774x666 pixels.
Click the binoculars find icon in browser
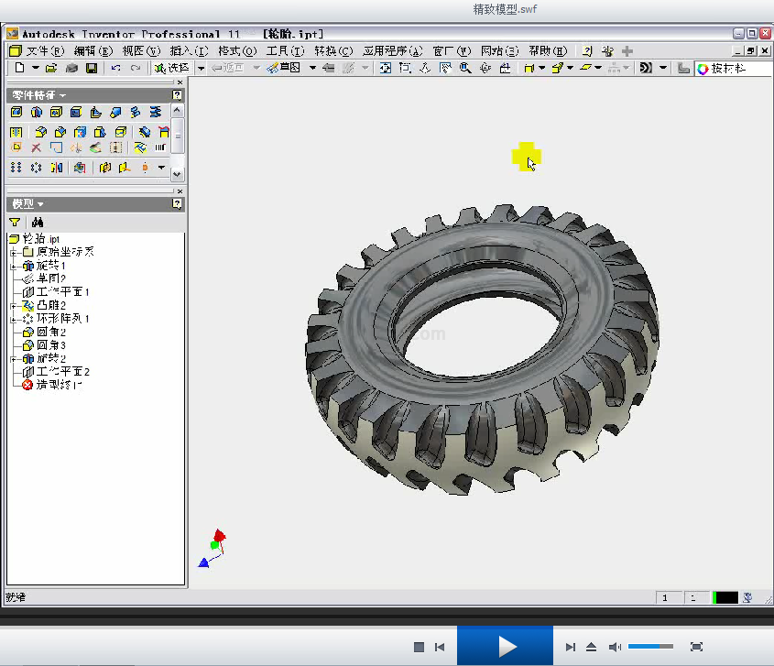[x=37, y=222]
